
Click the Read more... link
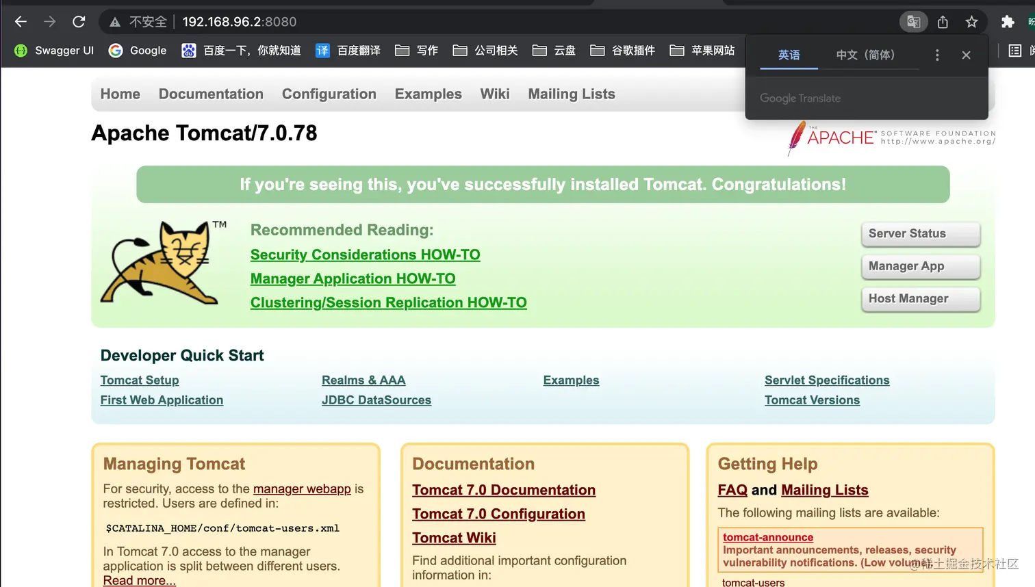pyautogui.click(x=140, y=580)
